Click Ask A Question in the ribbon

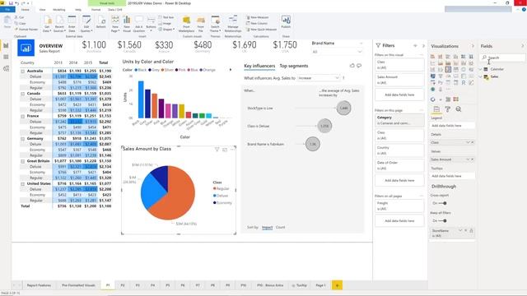[x=139, y=24]
